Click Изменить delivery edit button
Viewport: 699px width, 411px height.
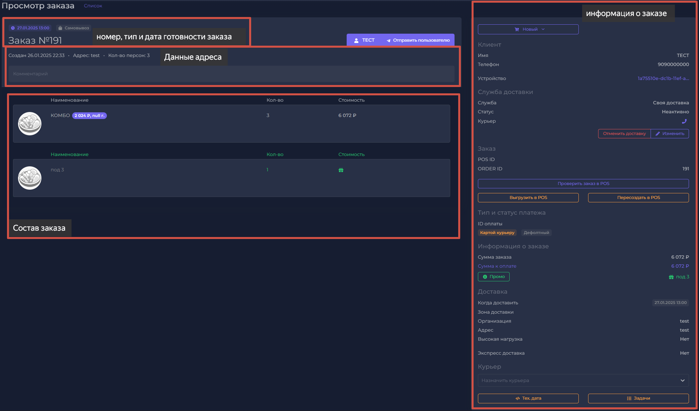click(x=670, y=134)
